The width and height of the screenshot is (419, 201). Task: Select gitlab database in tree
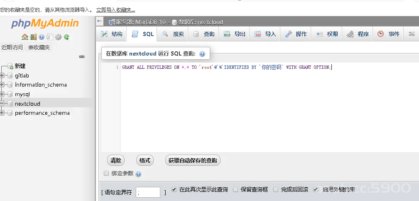[x=22, y=76]
